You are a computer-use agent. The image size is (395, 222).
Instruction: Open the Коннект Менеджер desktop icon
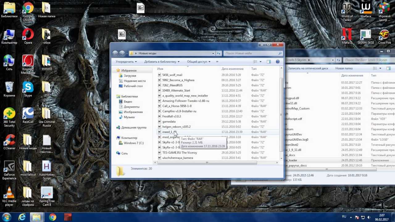pos(28,65)
